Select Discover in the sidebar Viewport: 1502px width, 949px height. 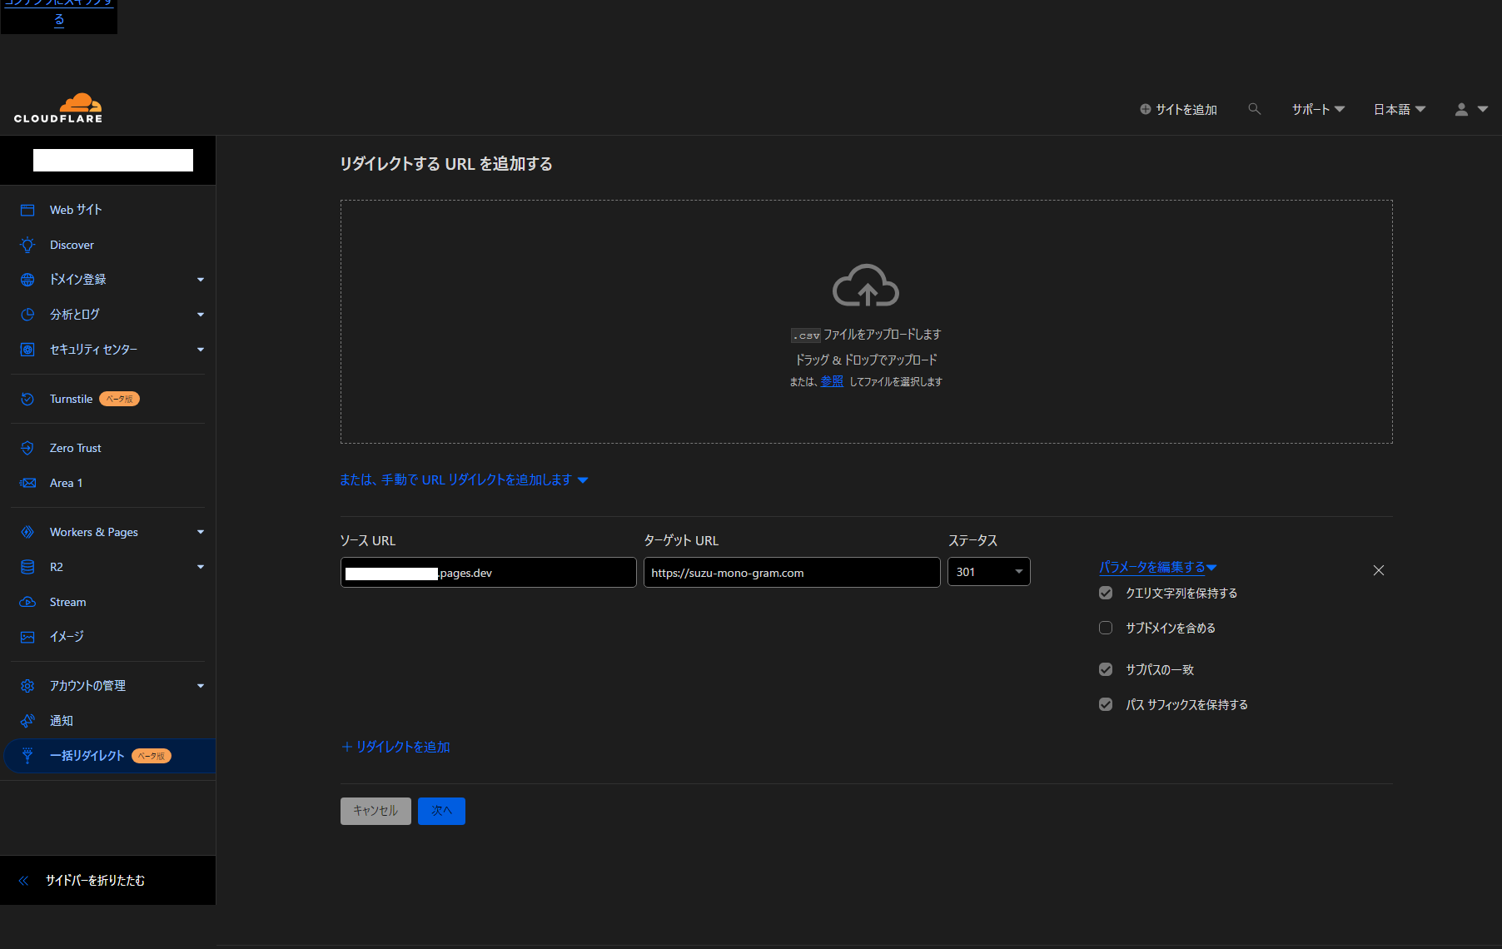72,245
